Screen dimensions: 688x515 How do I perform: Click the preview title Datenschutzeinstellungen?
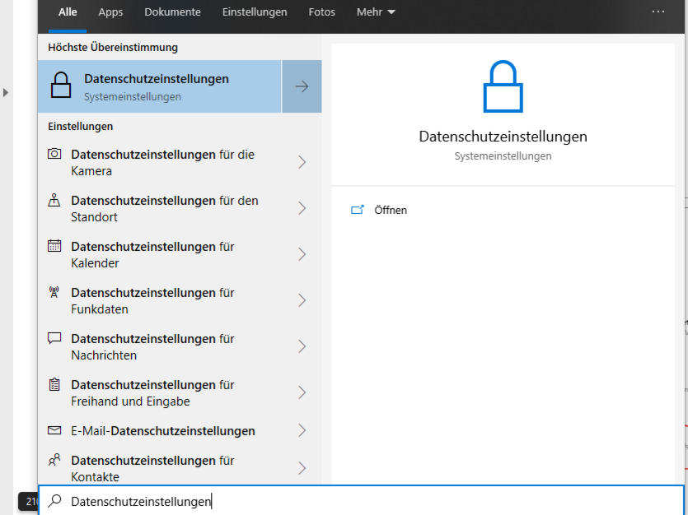[x=503, y=137]
